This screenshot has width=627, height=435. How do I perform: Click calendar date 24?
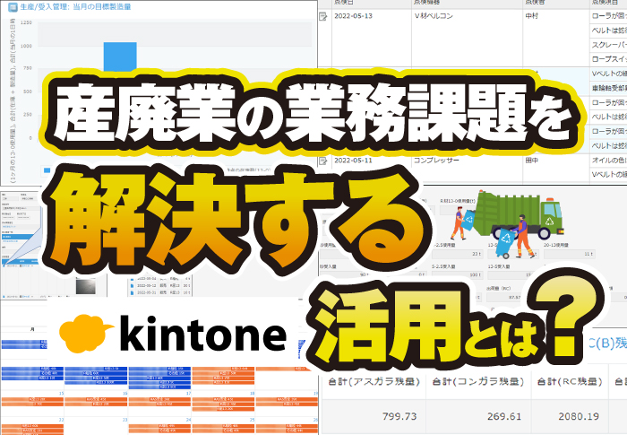pos(188,420)
